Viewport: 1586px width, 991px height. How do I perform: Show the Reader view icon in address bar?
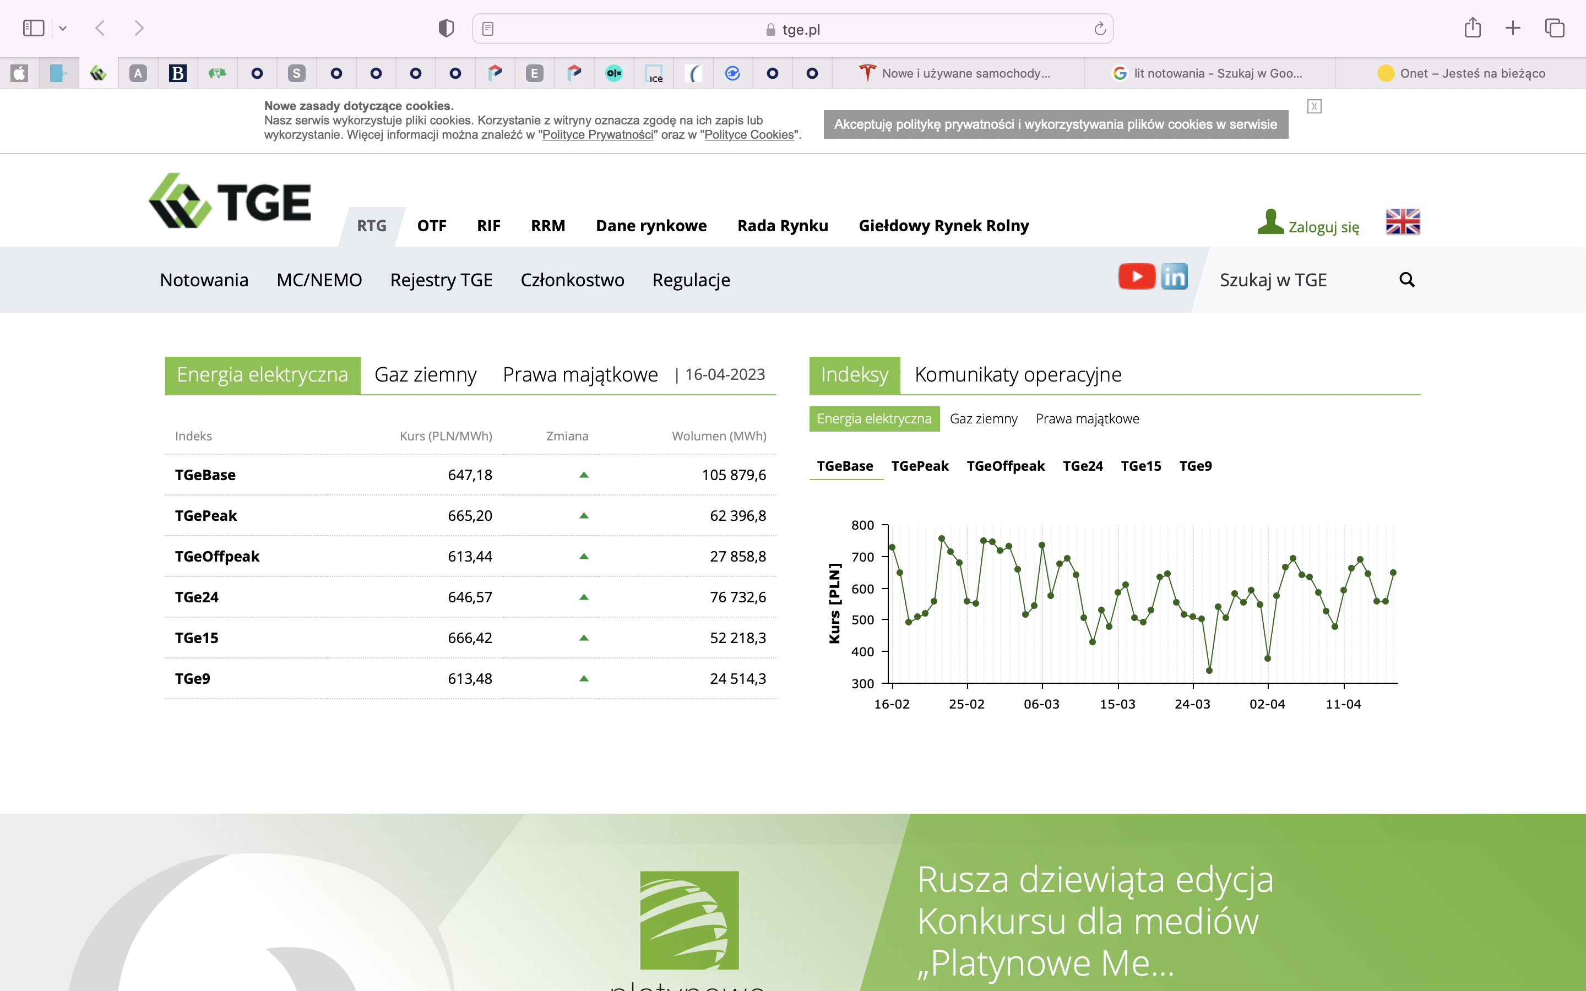(487, 29)
